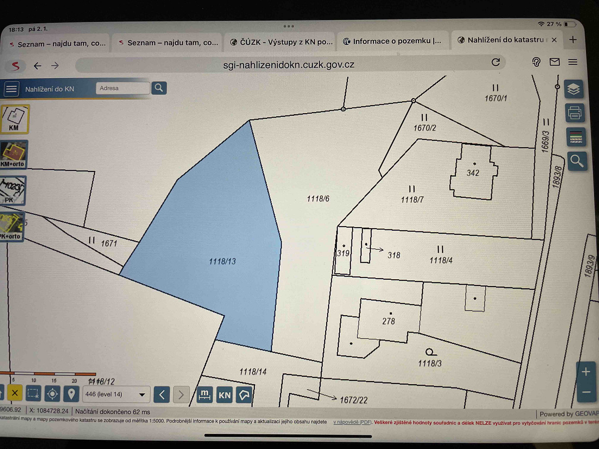Screen dimensions: 599x449
Task: Open the browser mail icon
Action: pyautogui.click(x=555, y=62)
